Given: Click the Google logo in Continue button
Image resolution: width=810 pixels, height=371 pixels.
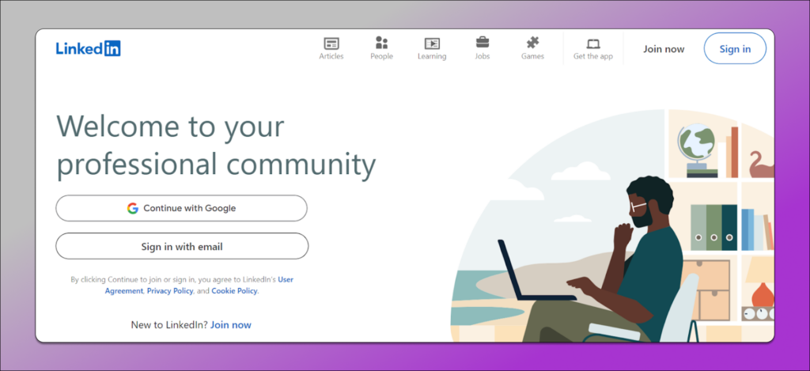Looking at the screenshot, I should click(133, 208).
